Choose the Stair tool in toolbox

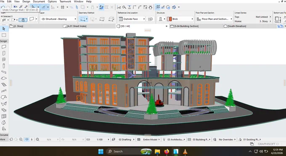[4, 85]
